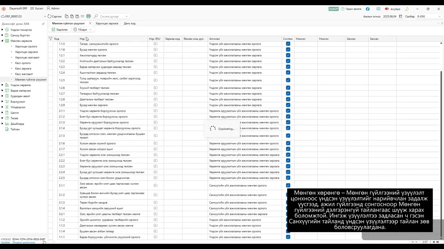Click the Хадгалах save button
The height and width of the screenshot is (249, 444).
point(60,29)
